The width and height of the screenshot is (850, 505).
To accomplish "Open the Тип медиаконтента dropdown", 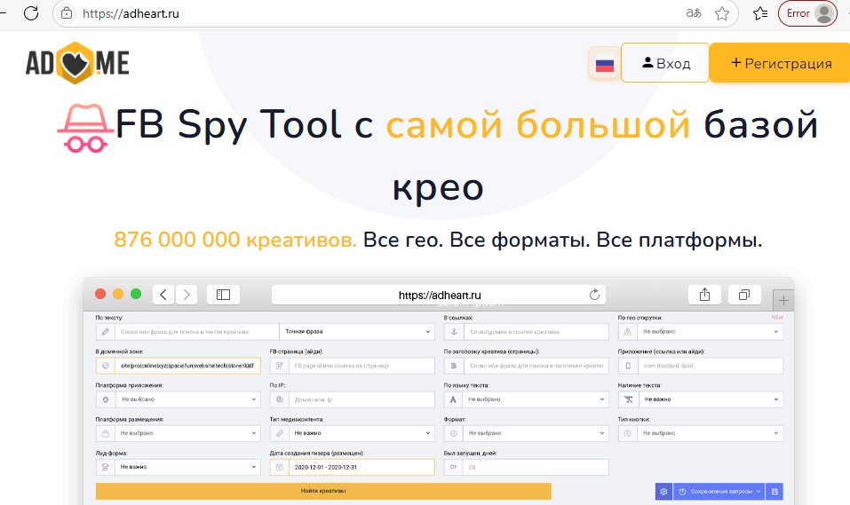I will (x=361, y=433).
